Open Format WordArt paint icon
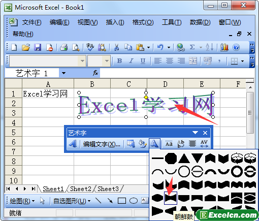 (x=143, y=144)
